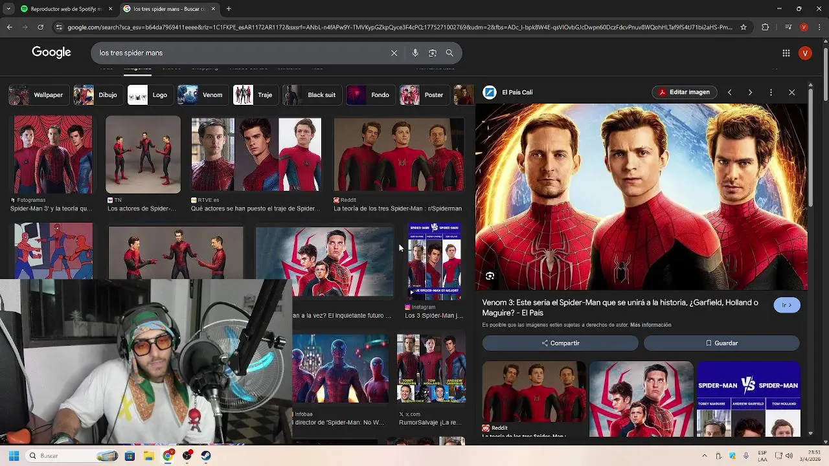Screen dimensions: 829x466
Task: View site information icon in address bar
Action: click(59, 27)
